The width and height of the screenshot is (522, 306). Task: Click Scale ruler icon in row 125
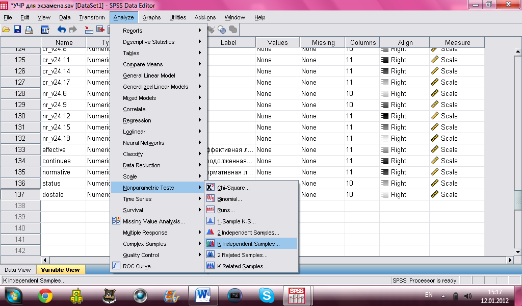click(434, 60)
